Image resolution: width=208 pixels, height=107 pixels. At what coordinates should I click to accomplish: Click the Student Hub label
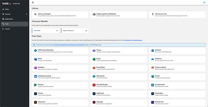point(16,3)
